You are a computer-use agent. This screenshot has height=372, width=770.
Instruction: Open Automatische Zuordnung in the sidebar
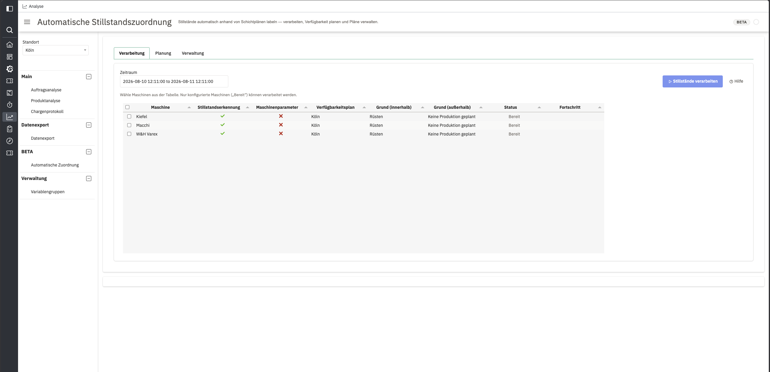click(x=55, y=165)
